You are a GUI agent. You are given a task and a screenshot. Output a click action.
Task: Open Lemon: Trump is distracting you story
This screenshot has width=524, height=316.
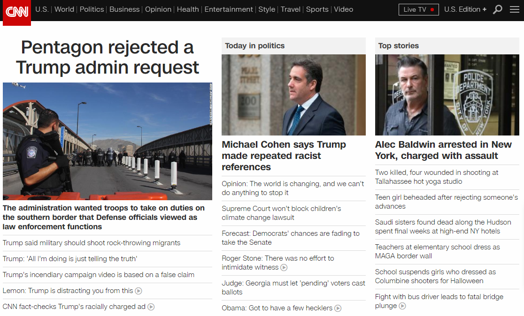click(68, 291)
